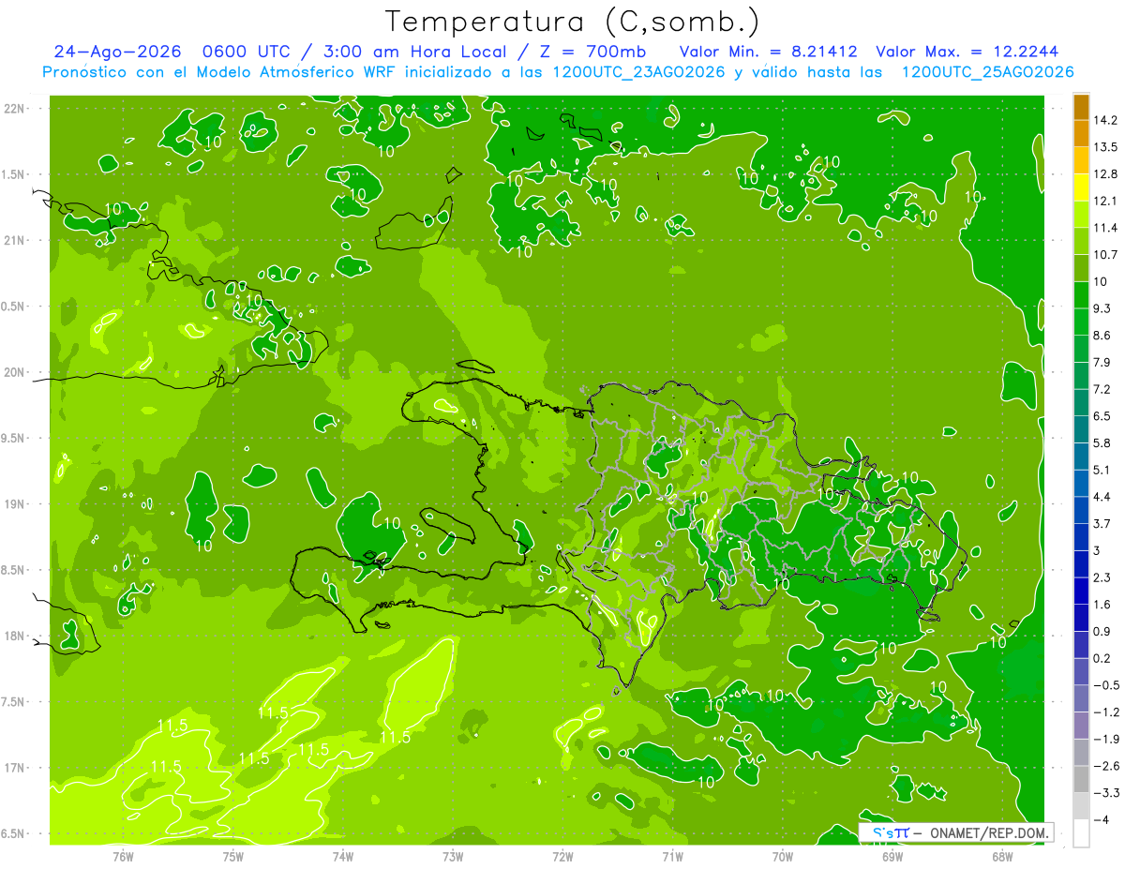This screenshot has height=869, width=1125.
Task: Click 'Valor Max. = 12.2244' text
Action: 967,52
